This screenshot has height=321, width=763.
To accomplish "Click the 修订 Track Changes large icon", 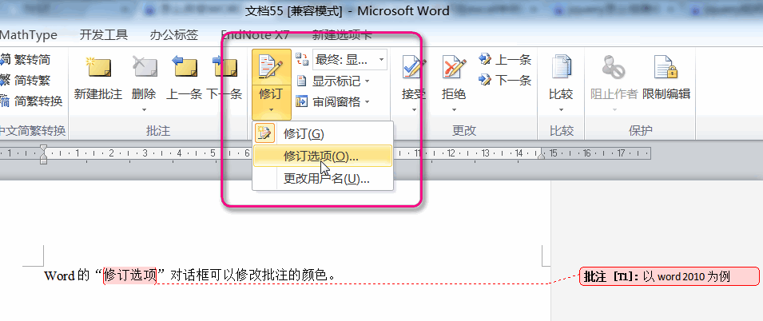I will tap(271, 67).
